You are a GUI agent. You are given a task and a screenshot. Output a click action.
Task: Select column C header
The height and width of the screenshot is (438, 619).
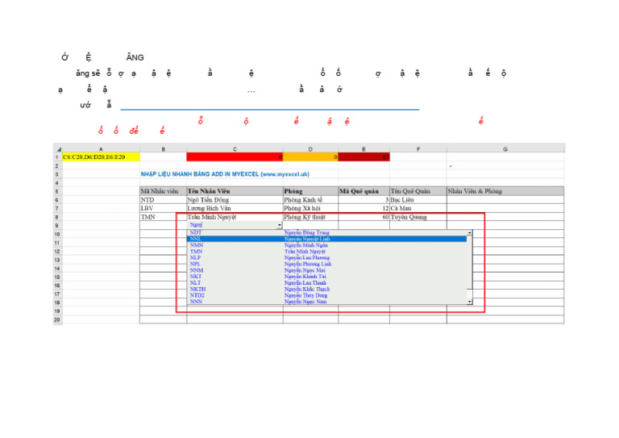(235, 149)
